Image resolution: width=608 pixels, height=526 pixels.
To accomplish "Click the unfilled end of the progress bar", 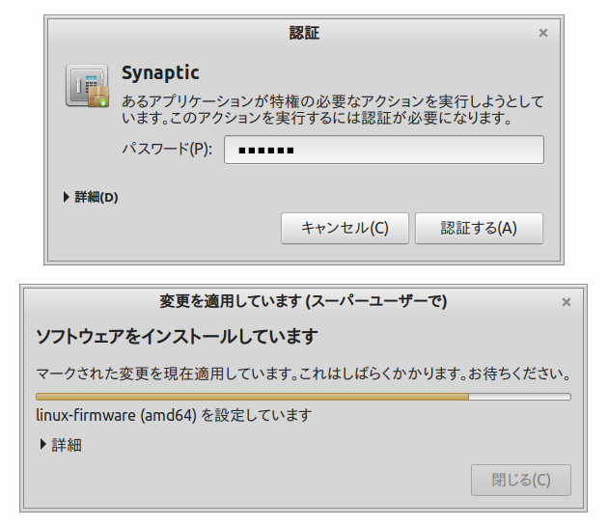I will click(x=519, y=396).
